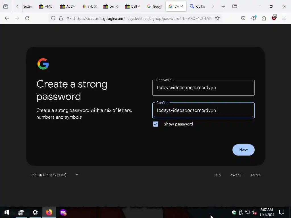The height and width of the screenshot is (218, 291).
Task: Close the Create account tab
Action: point(182,6)
